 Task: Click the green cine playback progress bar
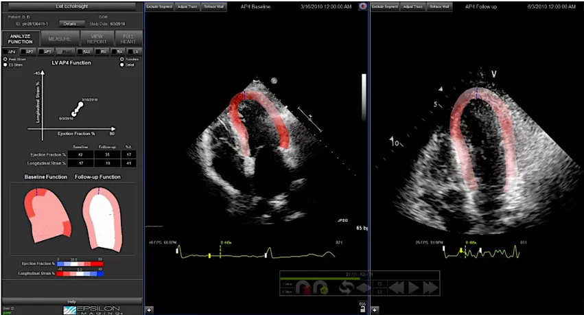pos(321,279)
